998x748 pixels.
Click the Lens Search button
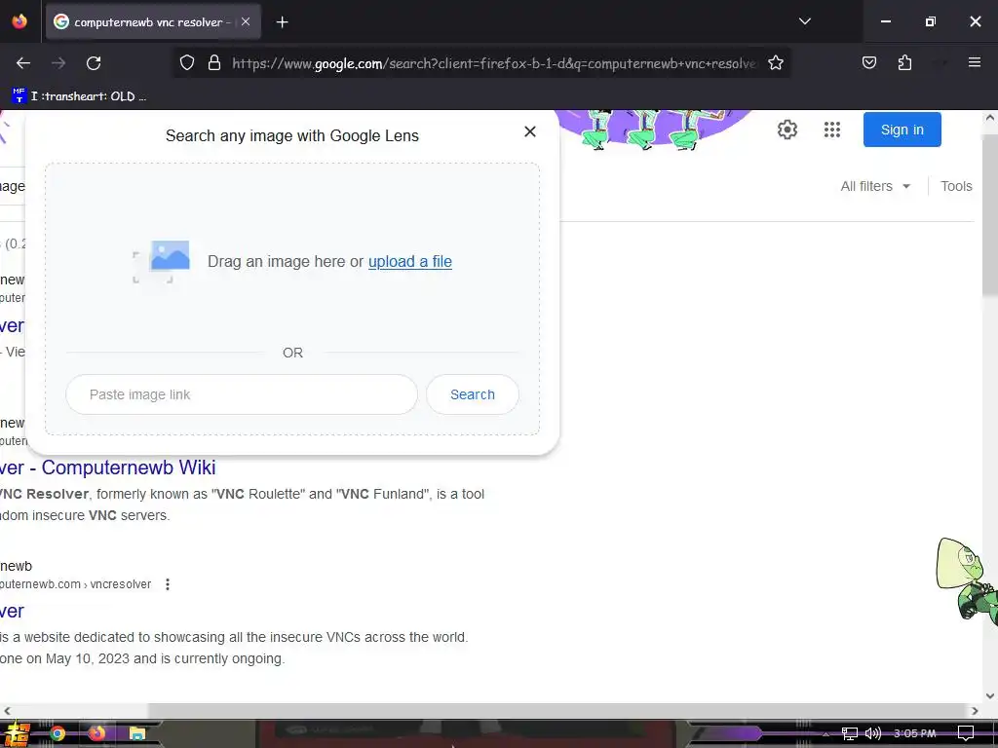pyautogui.click(x=473, y=394)
